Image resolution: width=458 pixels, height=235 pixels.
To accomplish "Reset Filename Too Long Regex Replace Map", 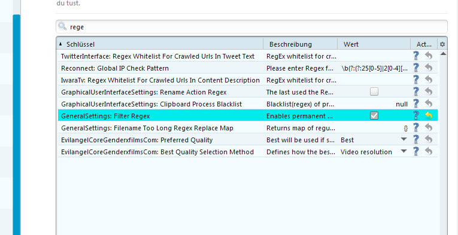I will [429, 128].
